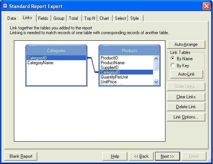Click the Delete Link button
Image resolution: width=213 pixels, height=164 pixels.
(186, 107)
